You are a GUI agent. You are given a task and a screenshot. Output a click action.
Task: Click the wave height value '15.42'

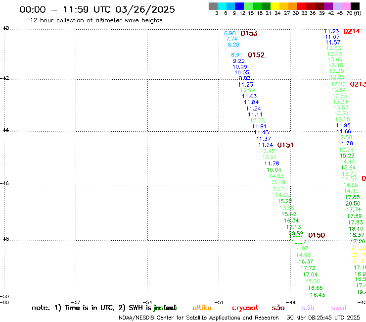(289, 214)
